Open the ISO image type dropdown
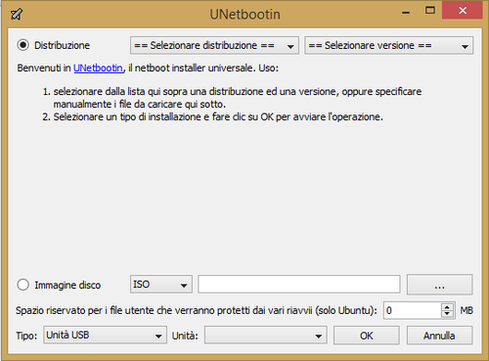Image resolution: width=489 pixels, height=361 pixels. (x=161, y=285)
